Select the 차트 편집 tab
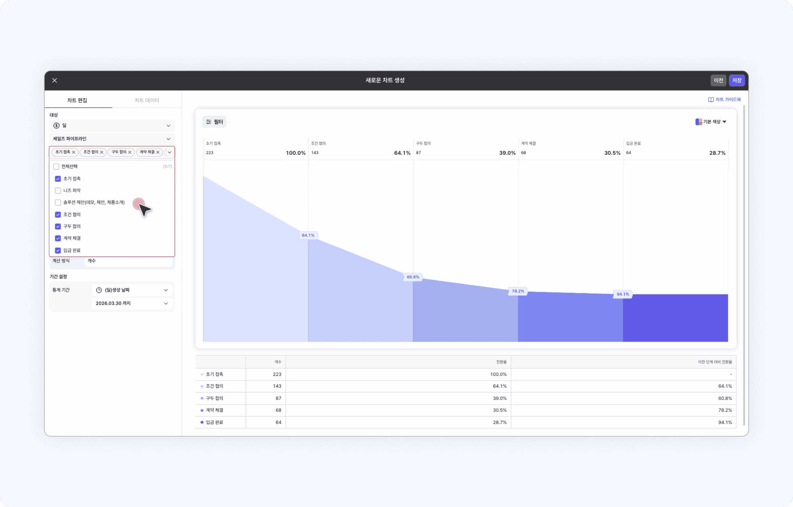Screen dimensions: 793x507 tap(77, 100)
